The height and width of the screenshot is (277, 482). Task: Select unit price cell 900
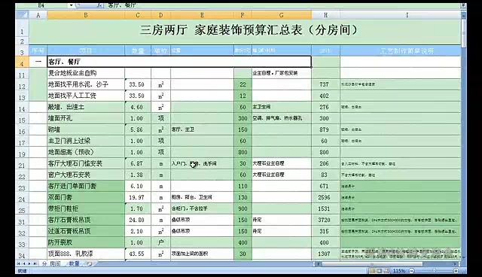point(243,209)
